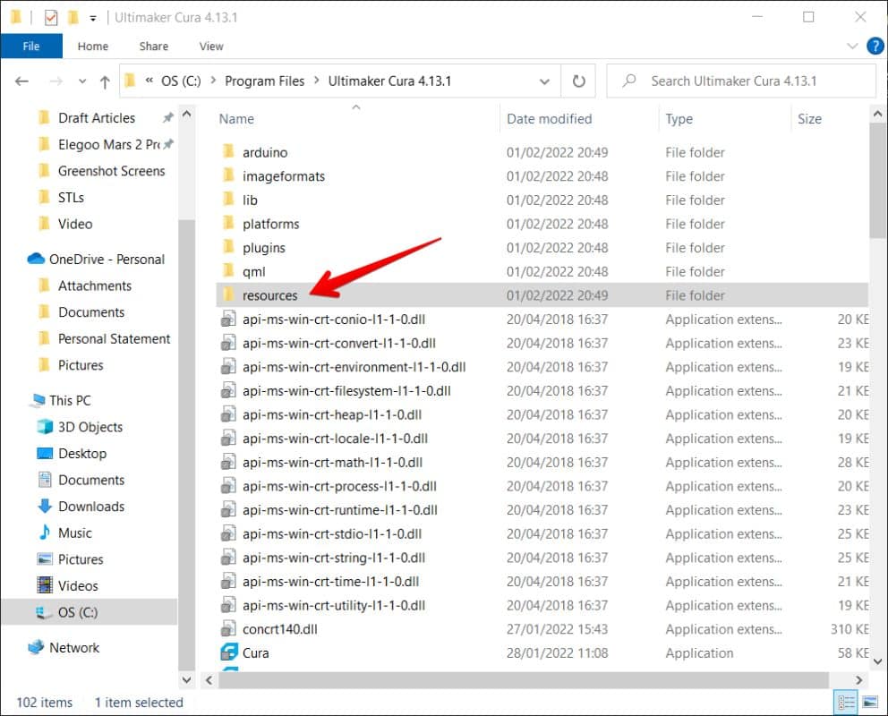Select the api-ms-win-crt-heap-l1-1-0.dll file
The height and width of the screenshot is (716, 888).
(542, 415)
